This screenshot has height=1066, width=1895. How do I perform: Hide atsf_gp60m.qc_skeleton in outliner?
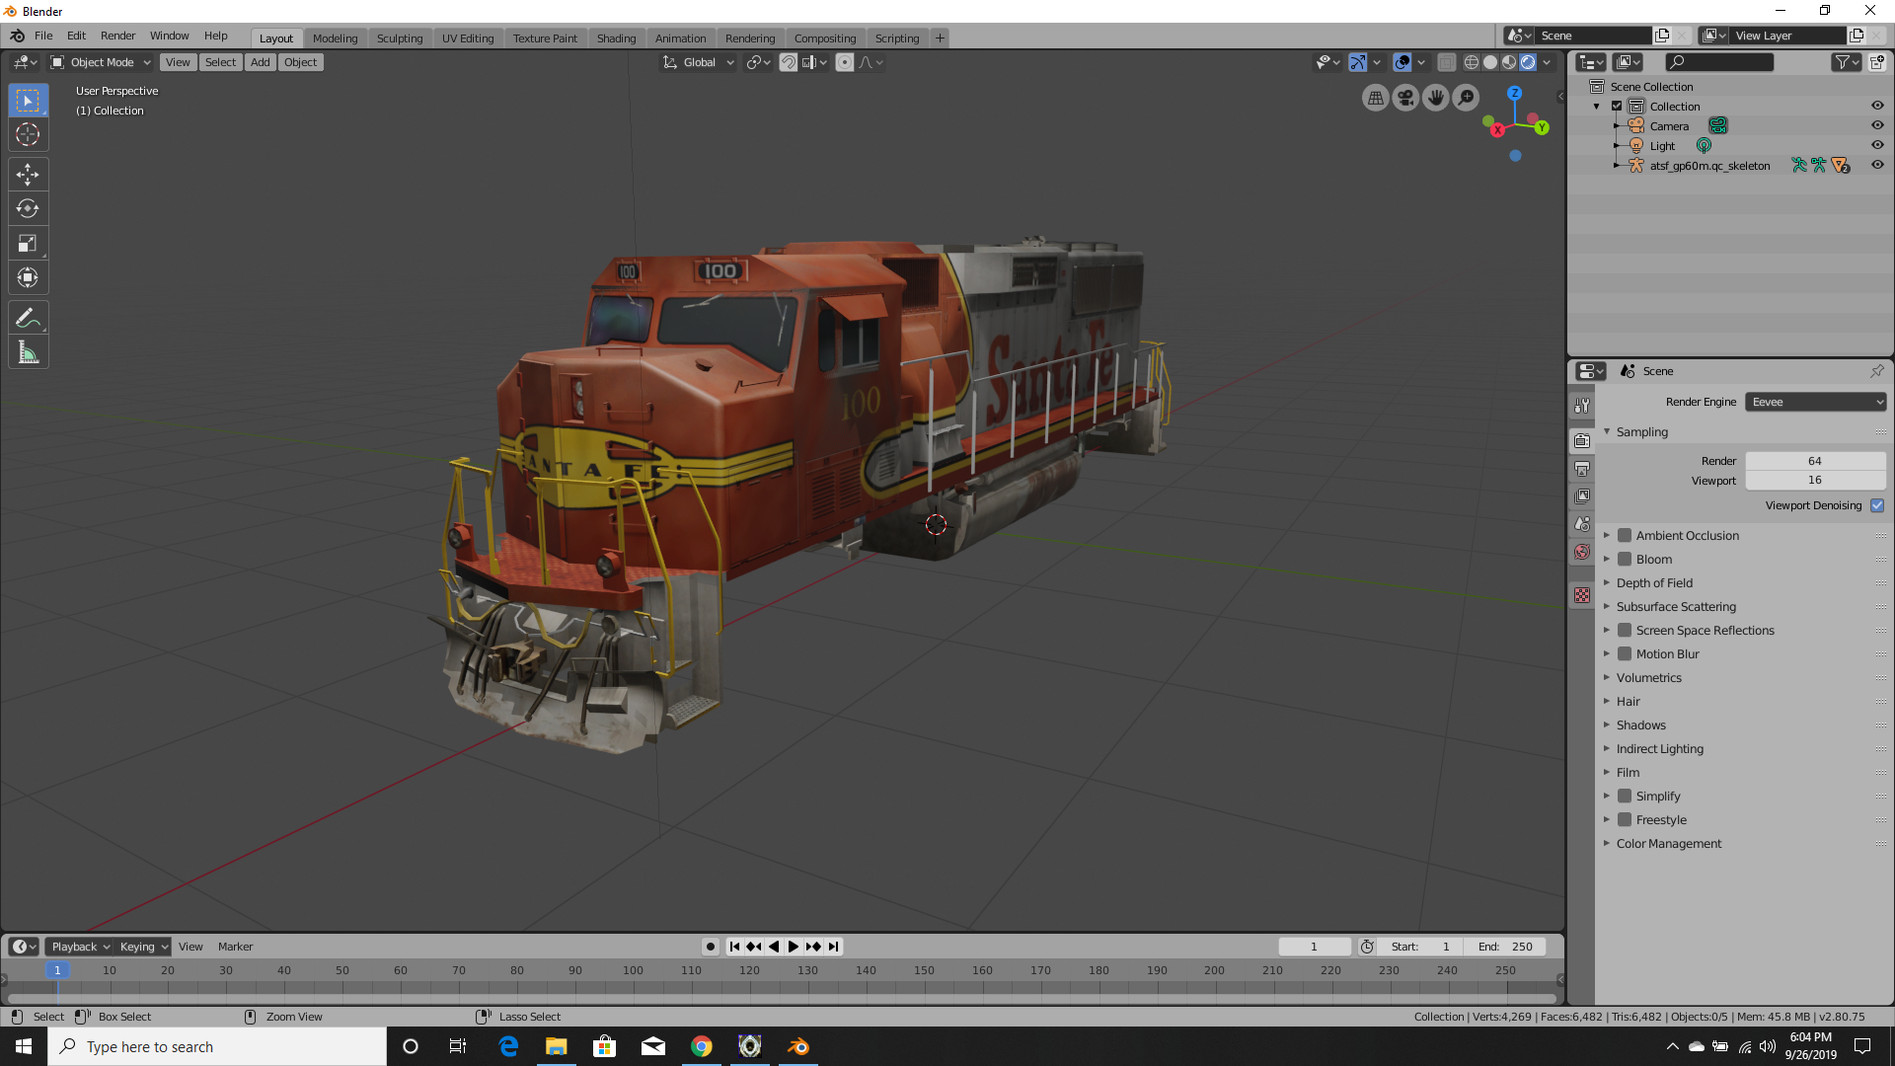tap(1877, 165)
